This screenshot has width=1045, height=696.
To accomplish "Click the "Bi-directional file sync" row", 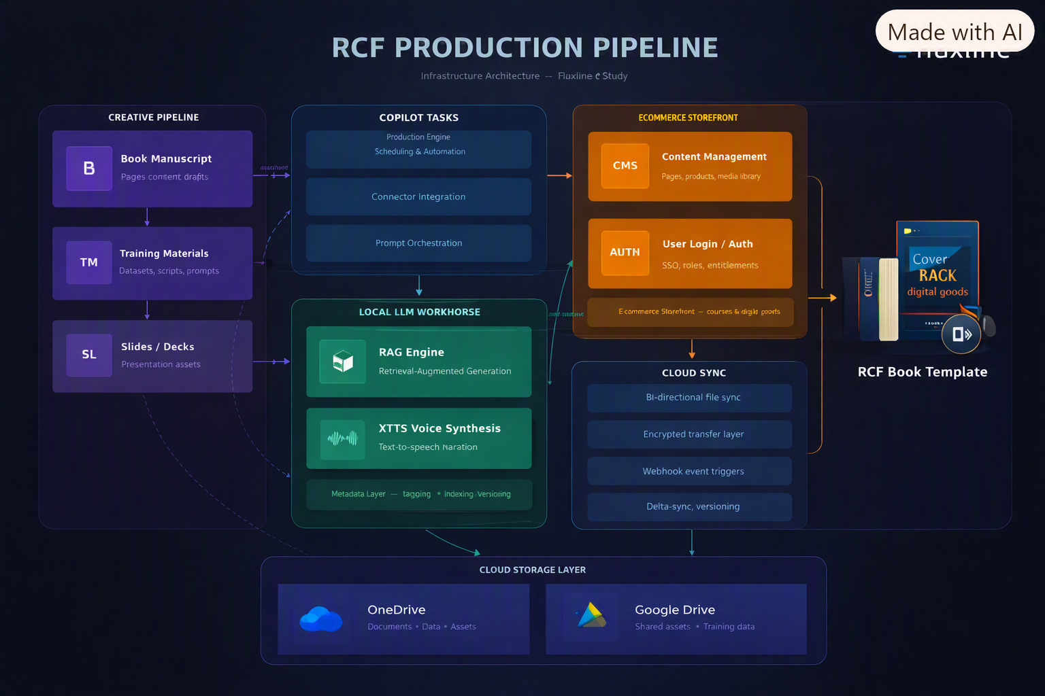I will click(x=690, y=398).
